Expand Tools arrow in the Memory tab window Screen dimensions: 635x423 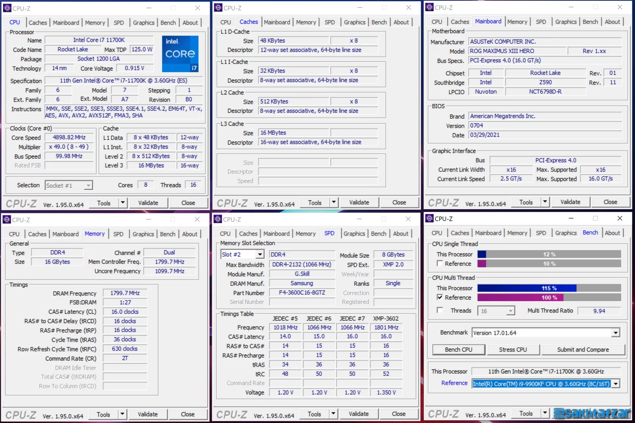click(122, 414)
